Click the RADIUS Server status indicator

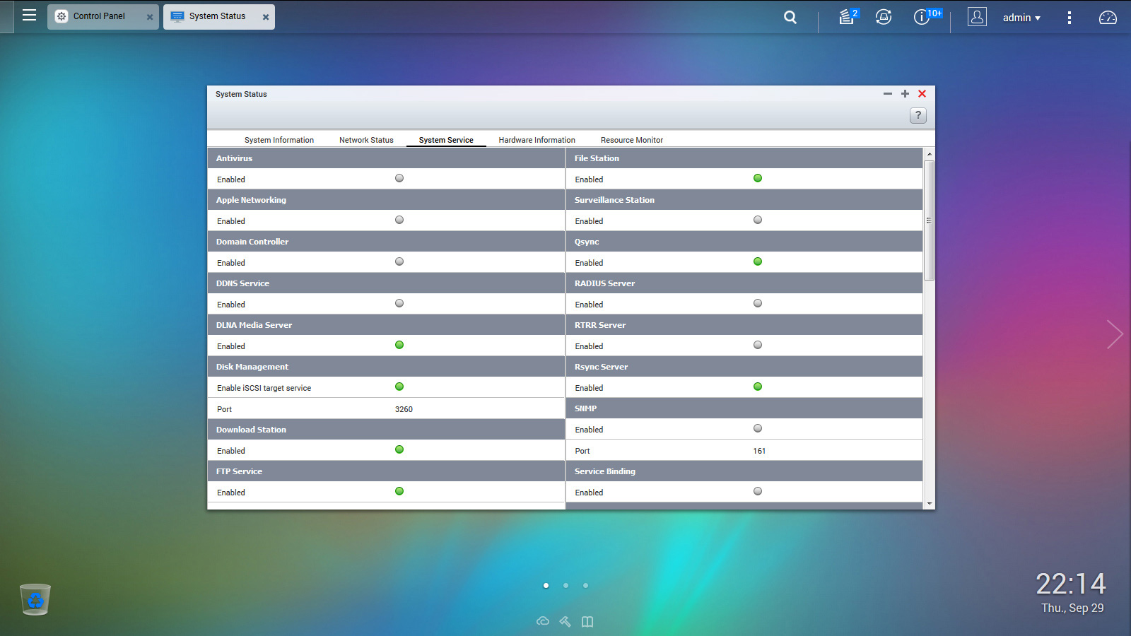[758, 303]
